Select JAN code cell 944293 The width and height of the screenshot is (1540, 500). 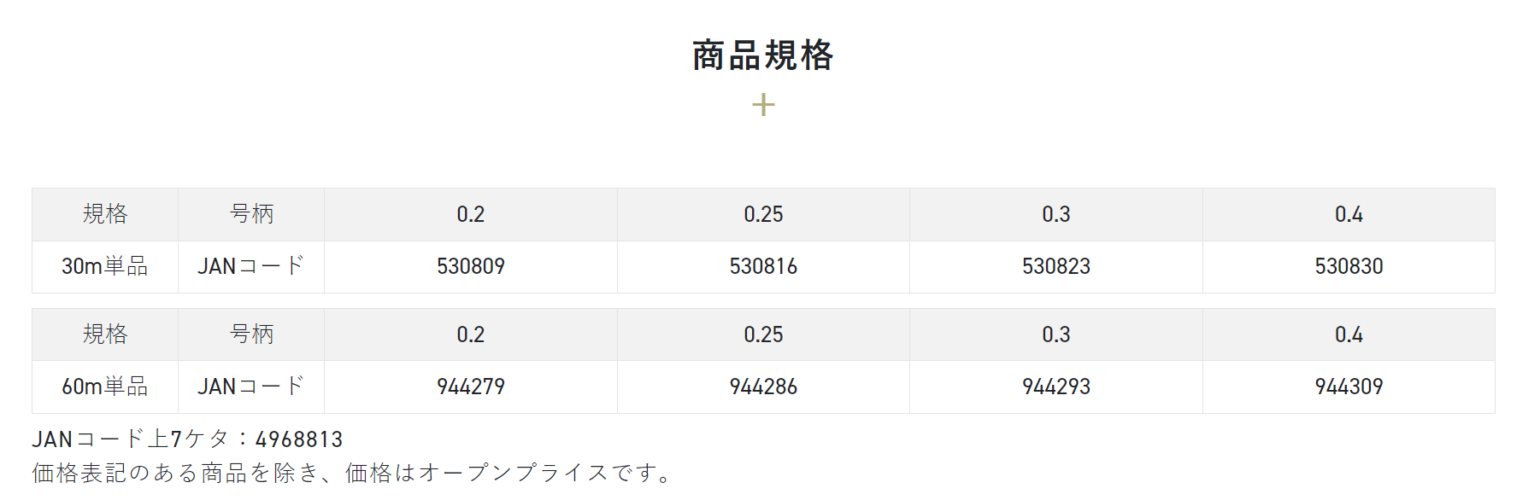click(x=1056, y=387)
